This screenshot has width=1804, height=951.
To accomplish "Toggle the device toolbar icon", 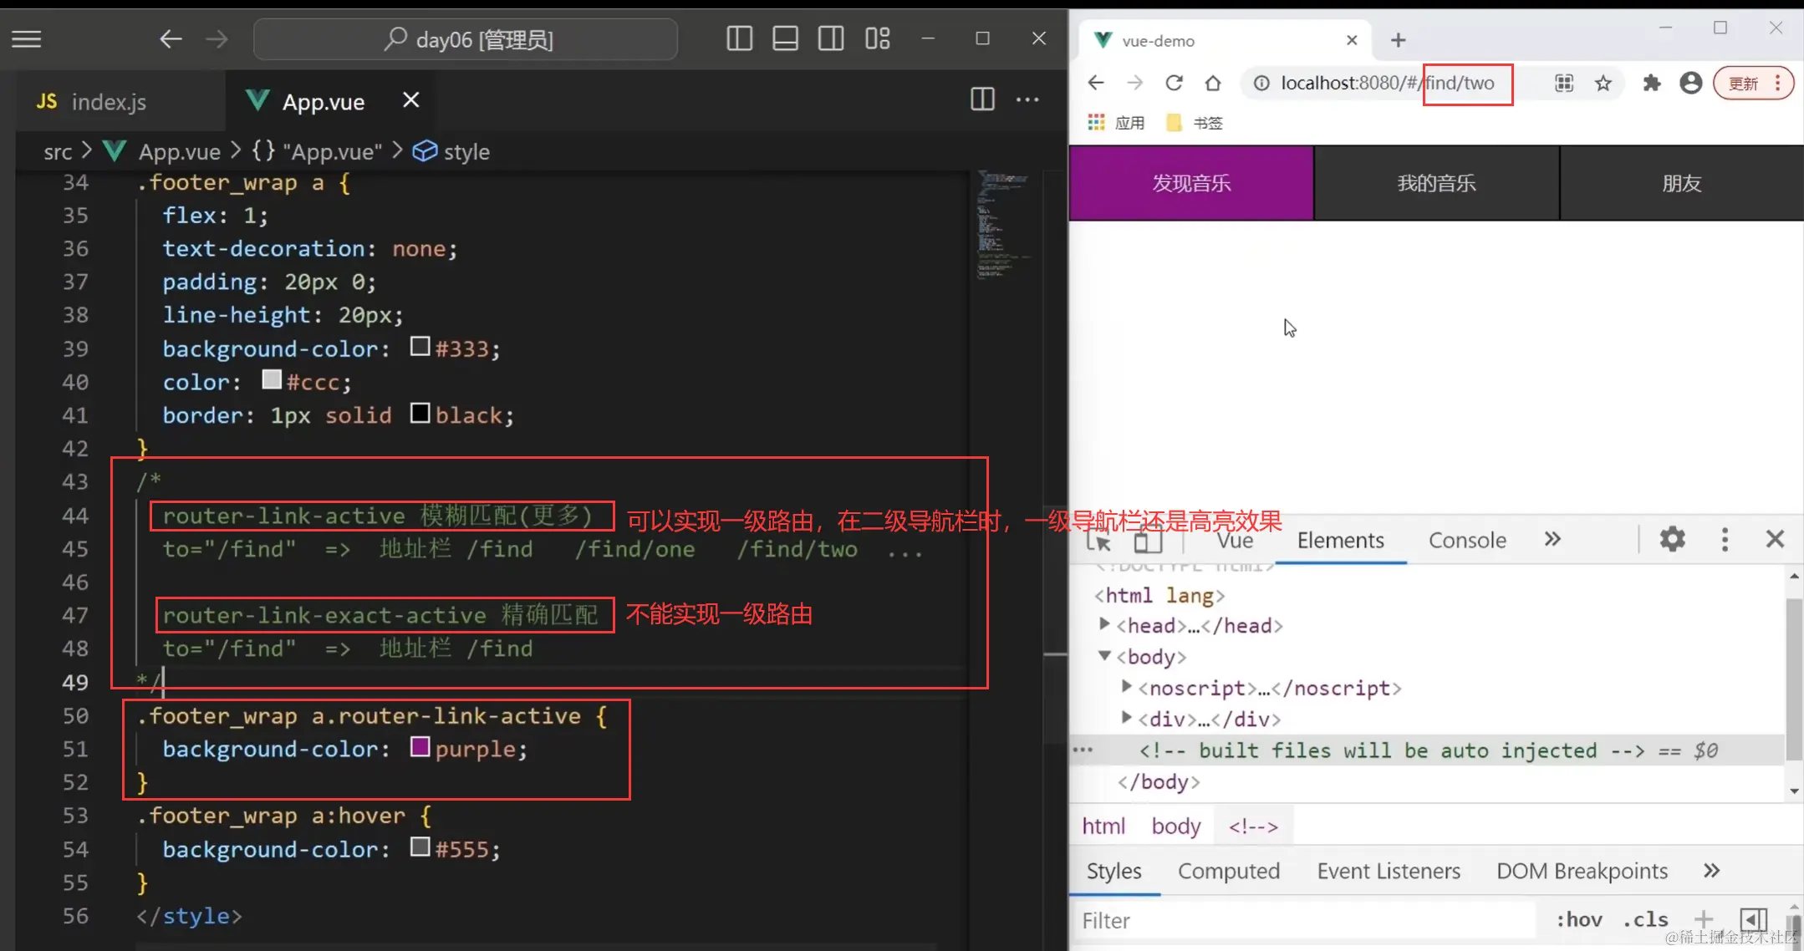I will (x=1148, y=540).
